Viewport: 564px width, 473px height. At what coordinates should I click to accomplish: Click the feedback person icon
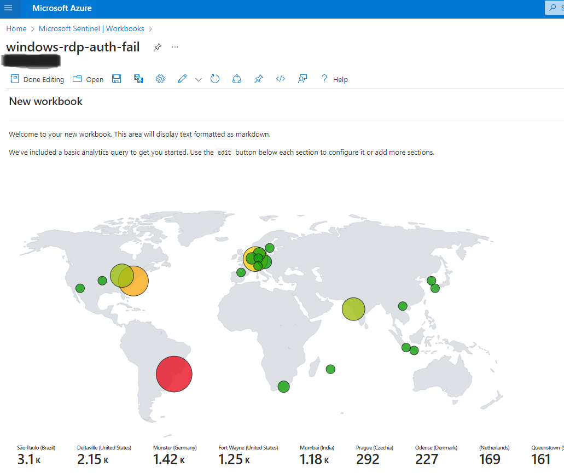[303, 79]
